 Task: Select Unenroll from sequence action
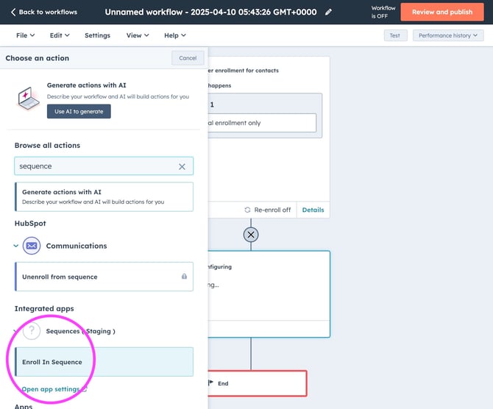tap(104, 277)
